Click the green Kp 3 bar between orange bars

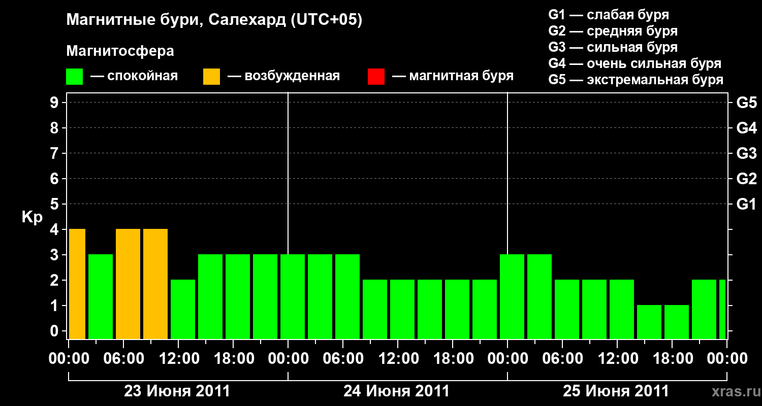[x=101, y=296]
